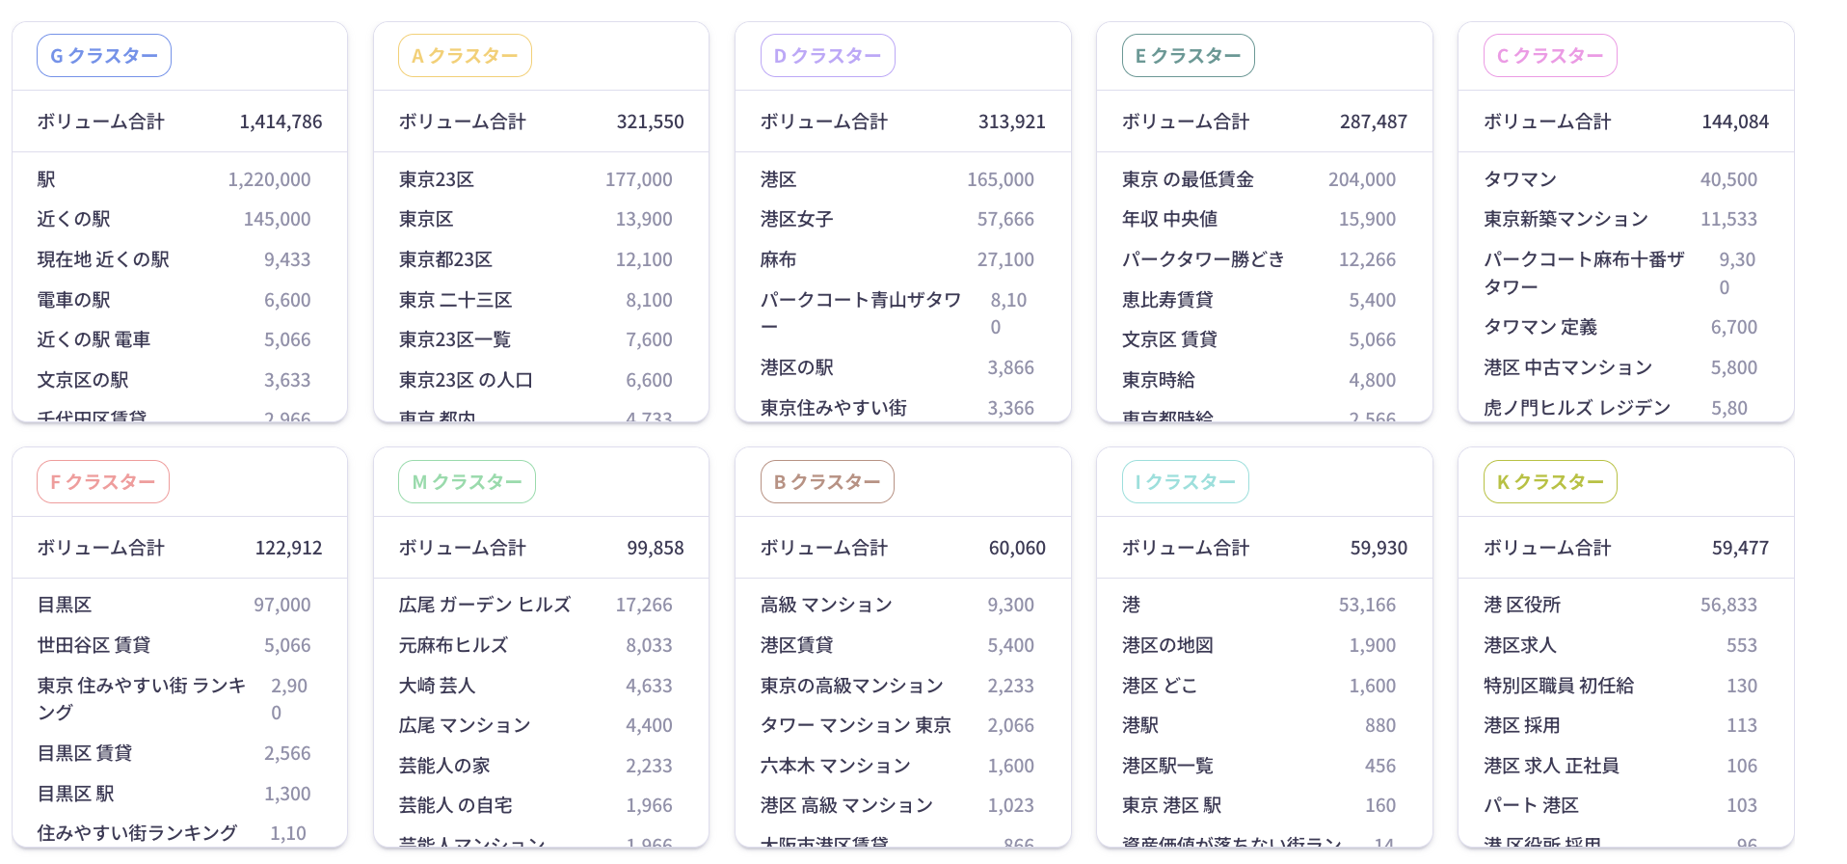
Task: Select the 港区女子 keyword row
Action: (x=797, y=219)
